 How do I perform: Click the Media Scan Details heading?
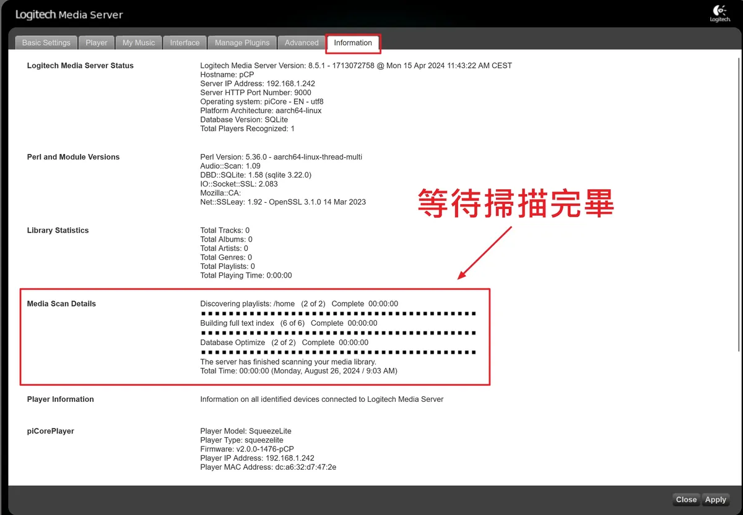61,304
